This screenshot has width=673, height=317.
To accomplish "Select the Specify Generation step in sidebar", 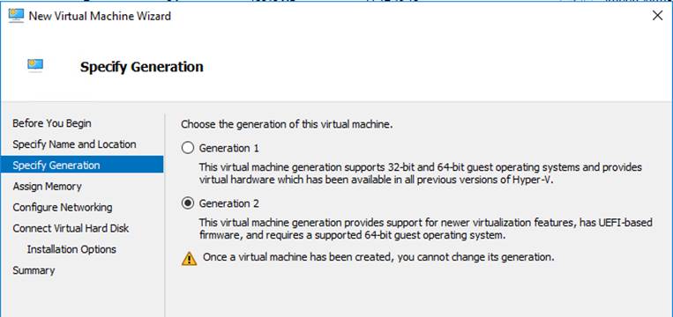I will 81,165.
